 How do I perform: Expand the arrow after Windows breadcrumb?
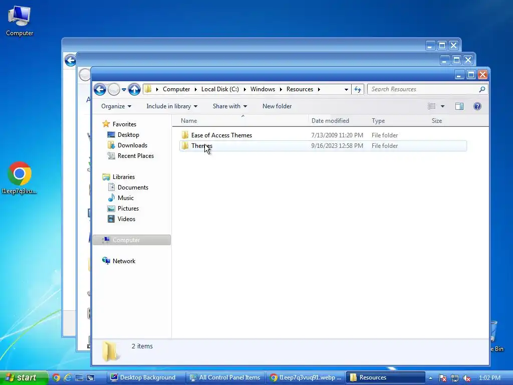tap(281, 89)
